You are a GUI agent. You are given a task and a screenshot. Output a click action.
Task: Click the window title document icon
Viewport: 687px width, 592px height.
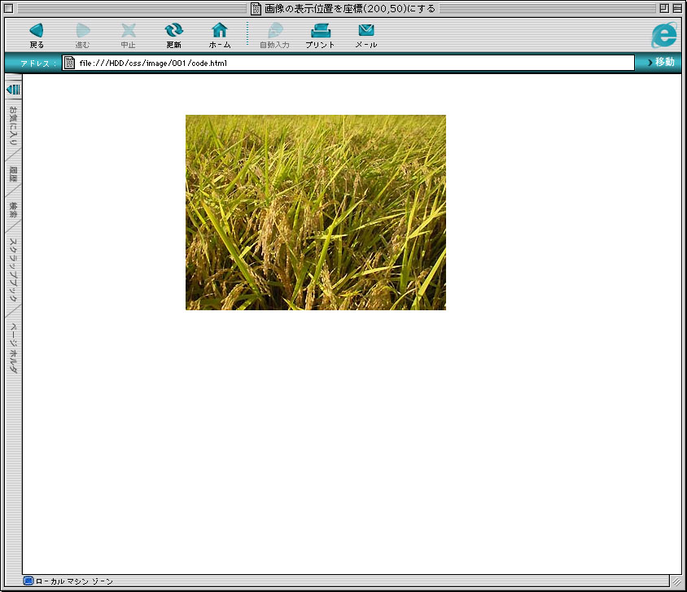[256, 8]
